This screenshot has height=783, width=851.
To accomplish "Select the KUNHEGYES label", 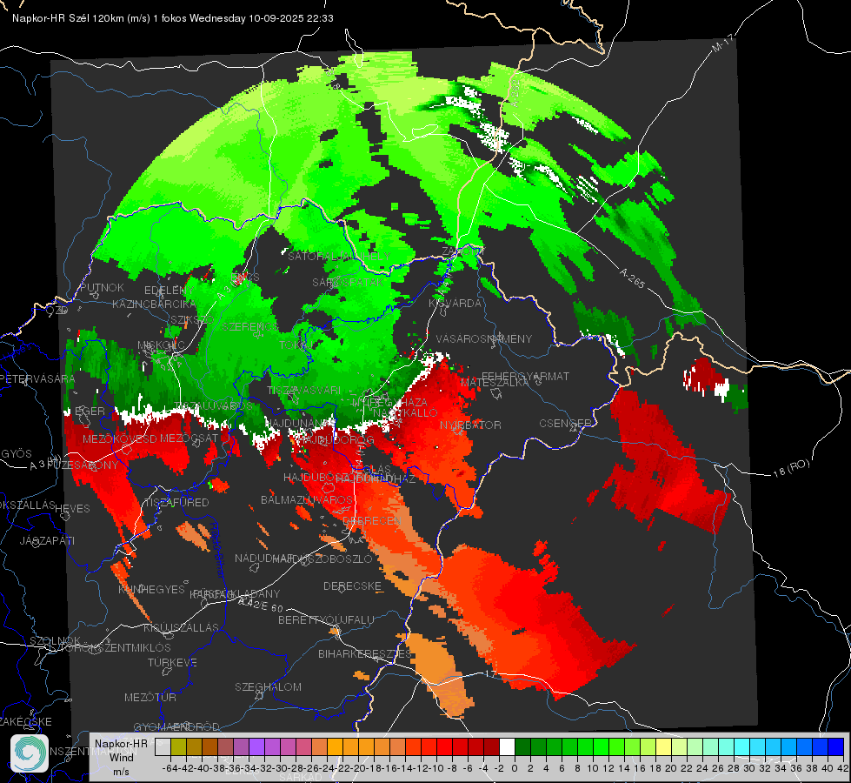I will coord(151,590).
